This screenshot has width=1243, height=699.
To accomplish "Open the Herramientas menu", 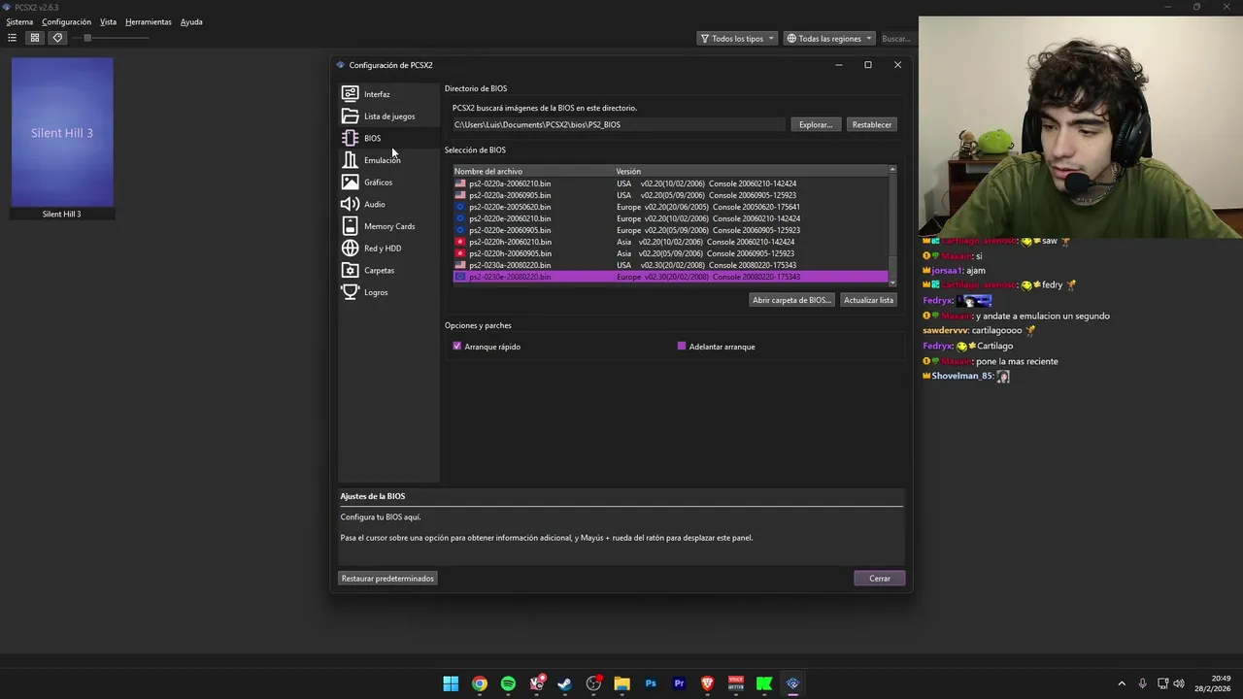I will (149, 21).
